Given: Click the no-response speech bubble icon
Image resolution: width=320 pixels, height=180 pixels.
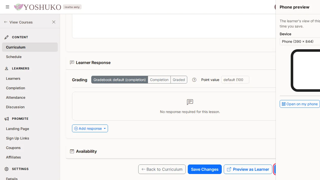Looking at the screenshot, I should (190, 102).
